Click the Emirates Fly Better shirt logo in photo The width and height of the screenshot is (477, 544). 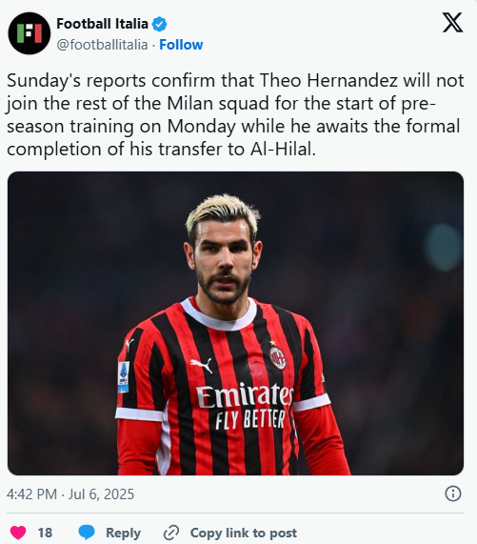(x=246, y=406)
